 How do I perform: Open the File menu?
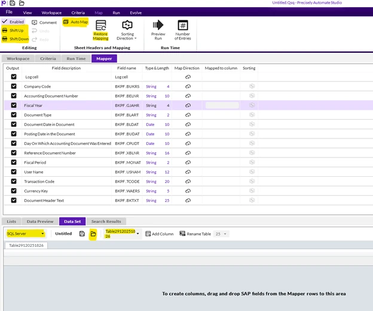pyautogui.click(x=9, y=12)
